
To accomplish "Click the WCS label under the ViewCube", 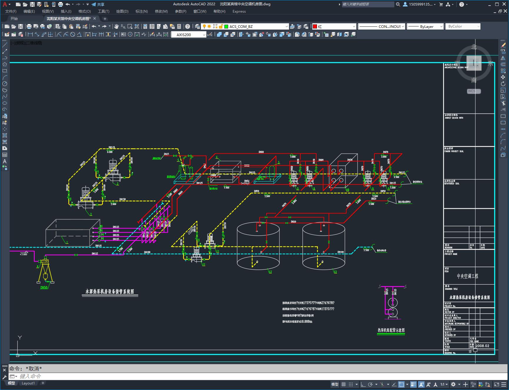I will click(473, 91).
